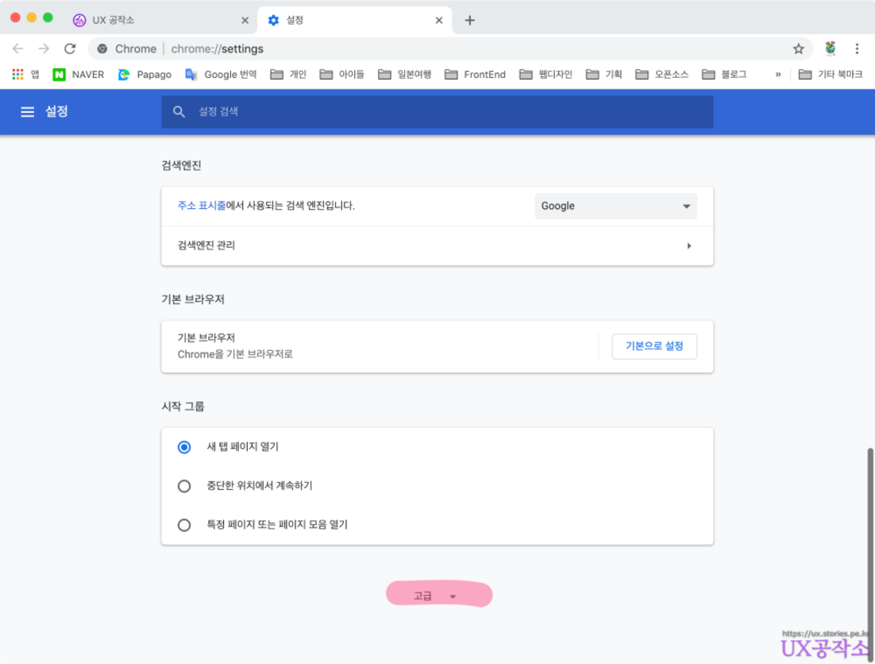Open a new tab with plus button
Viewport: 875px width, 664px height.
469,20
